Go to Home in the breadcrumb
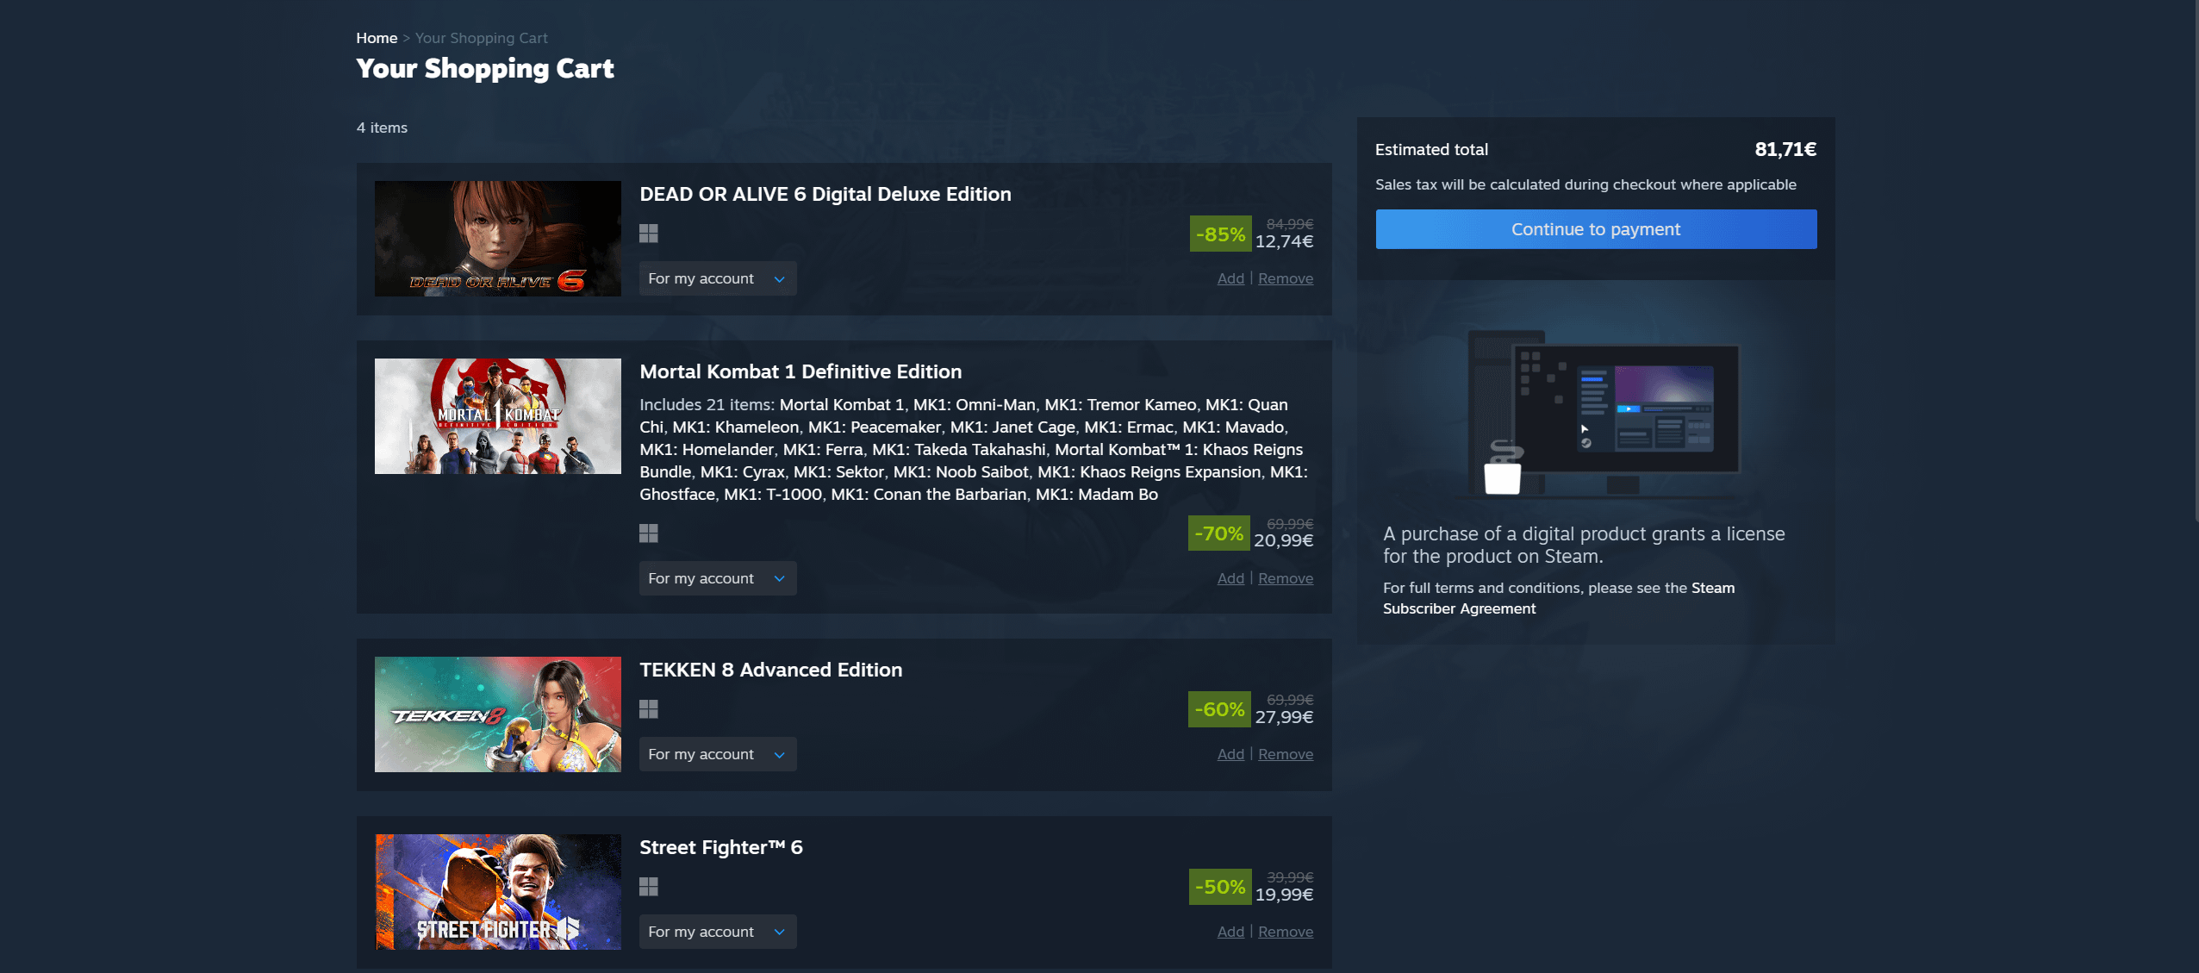Screen dimensions: 2199x973 (377, 38)
